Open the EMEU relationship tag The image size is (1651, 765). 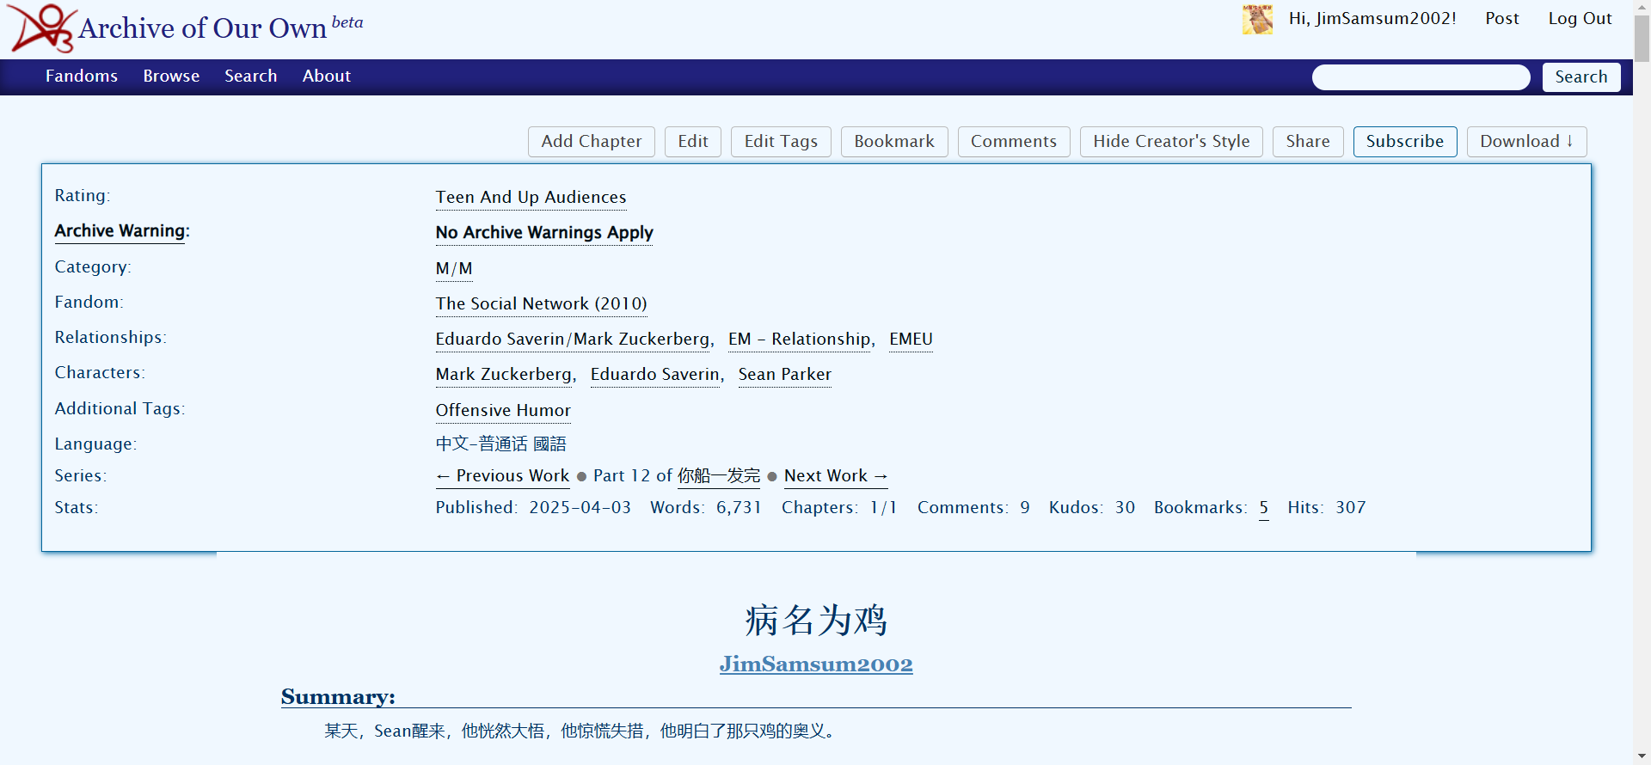point(911,340)
